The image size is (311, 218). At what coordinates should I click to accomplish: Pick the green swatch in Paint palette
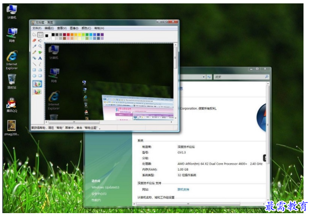[87, 35]
